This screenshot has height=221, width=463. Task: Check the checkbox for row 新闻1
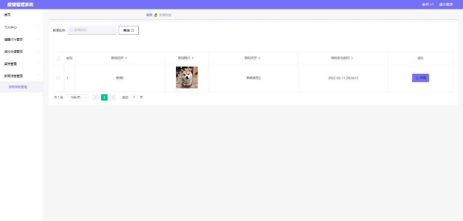58,78
